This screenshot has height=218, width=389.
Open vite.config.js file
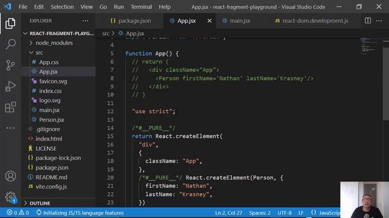pos(51,187)
